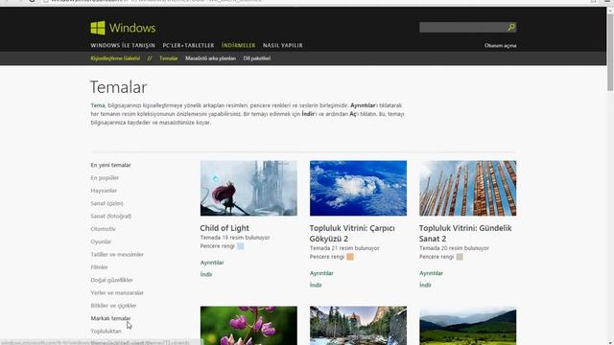Viewport: 614px width, 345px height.
Task: Open the mountain river theme thumbnail
Action: pos(358,326)
